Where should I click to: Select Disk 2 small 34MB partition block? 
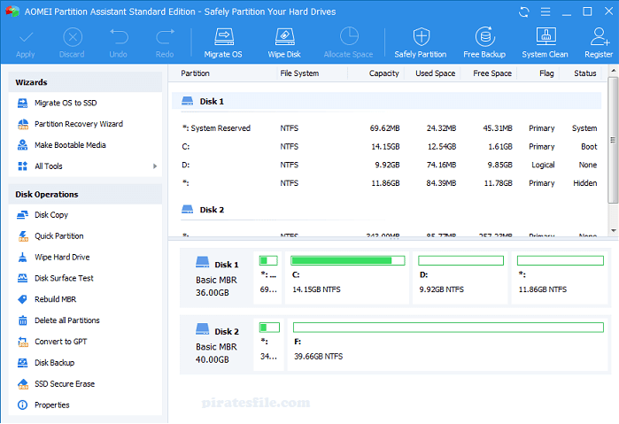[269, 345]
